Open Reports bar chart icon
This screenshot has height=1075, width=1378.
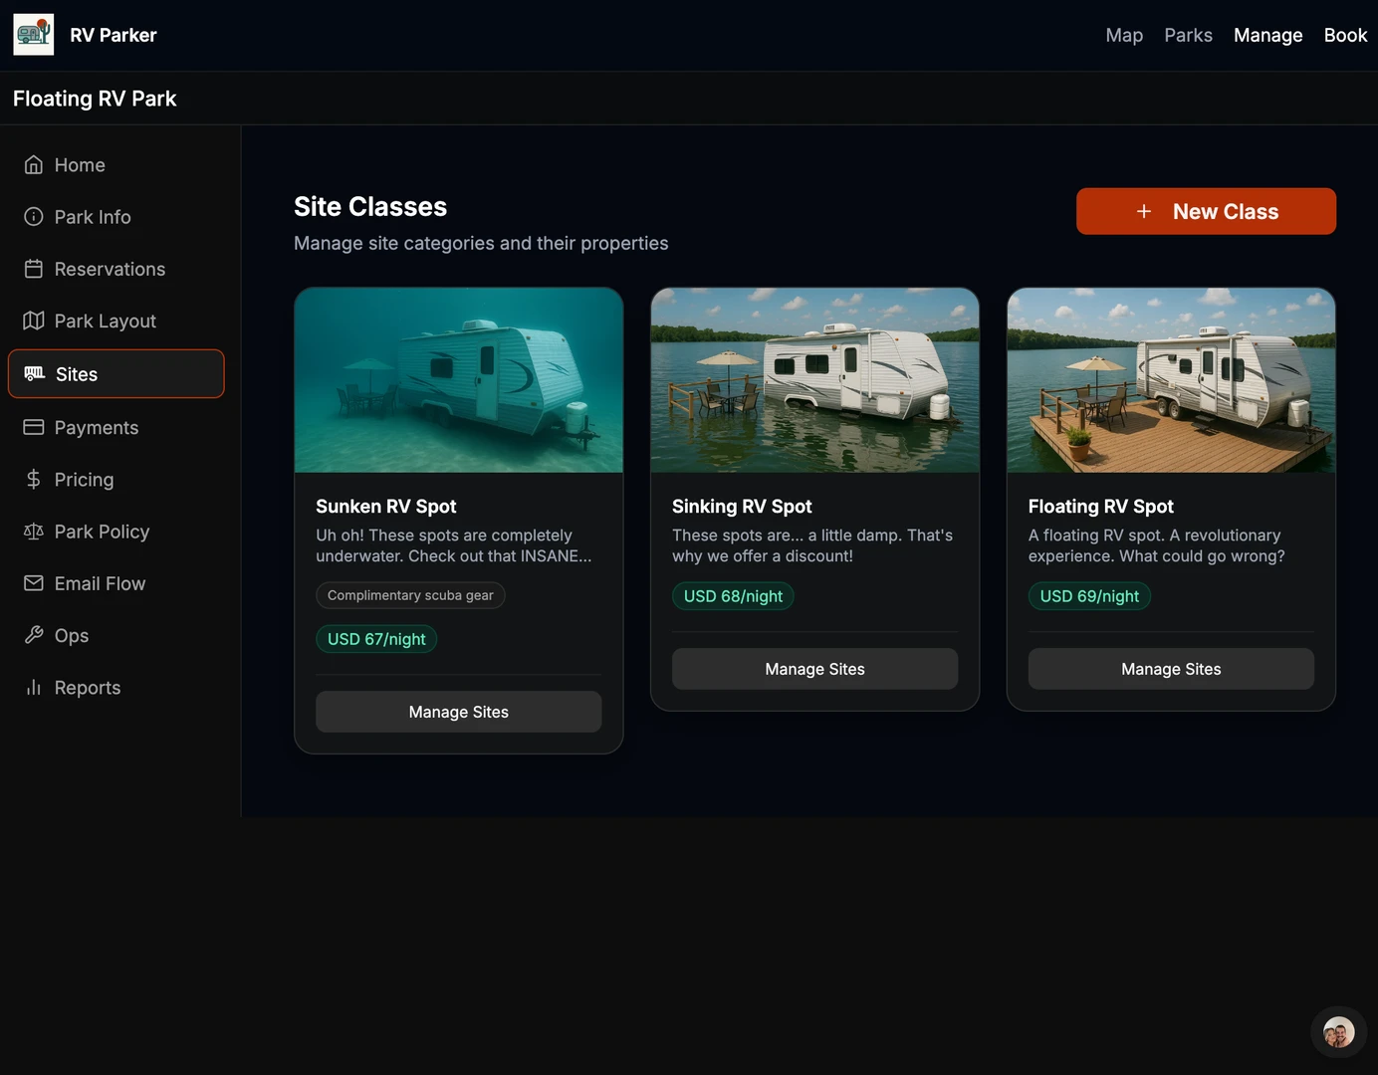point(34,688)
